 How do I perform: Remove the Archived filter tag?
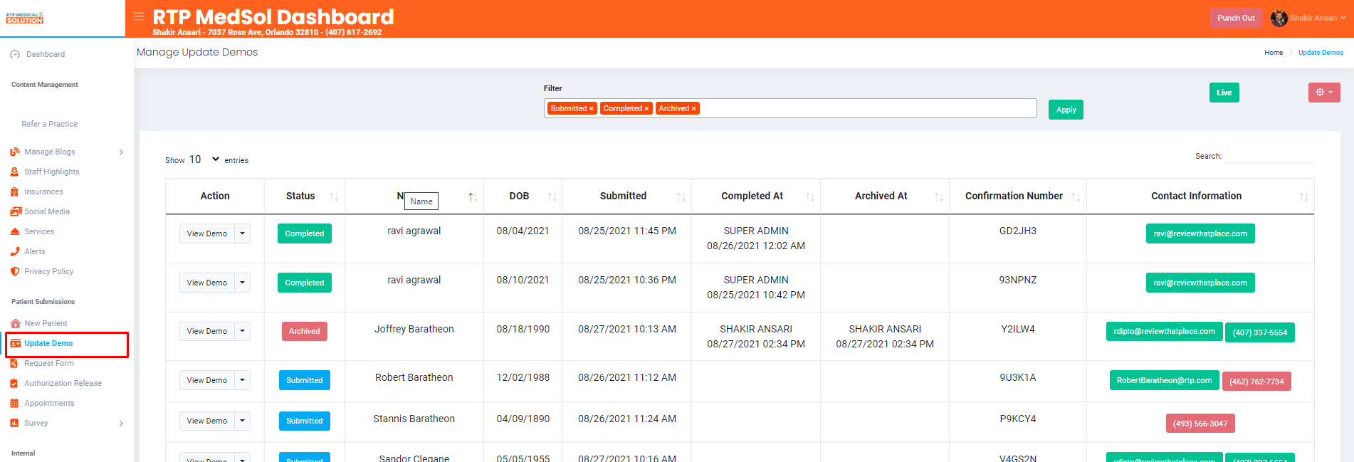click(694, 109)
